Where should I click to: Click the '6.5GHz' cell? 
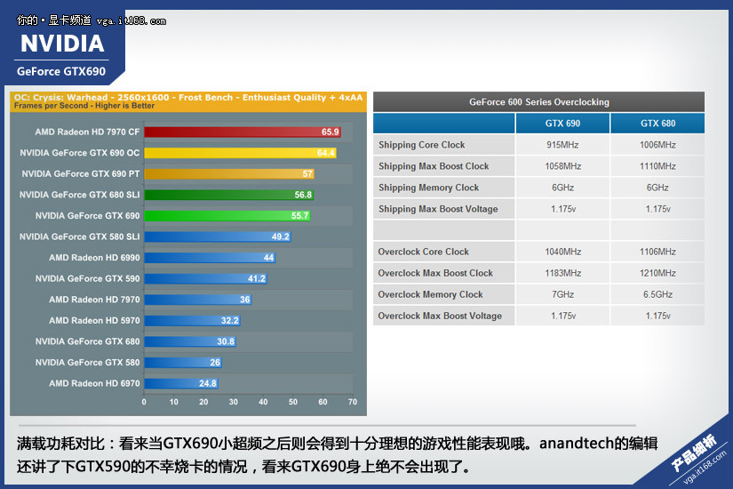(657, 295)
